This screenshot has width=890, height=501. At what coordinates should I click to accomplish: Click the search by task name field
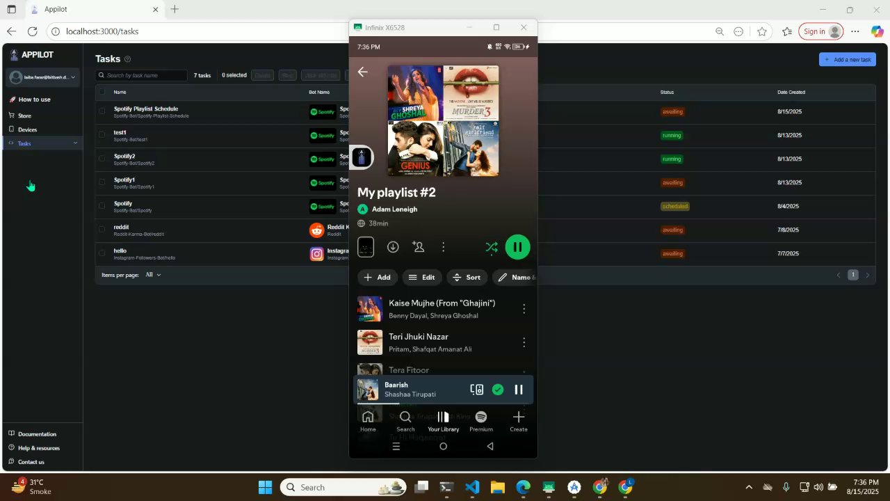coord(142,75)
